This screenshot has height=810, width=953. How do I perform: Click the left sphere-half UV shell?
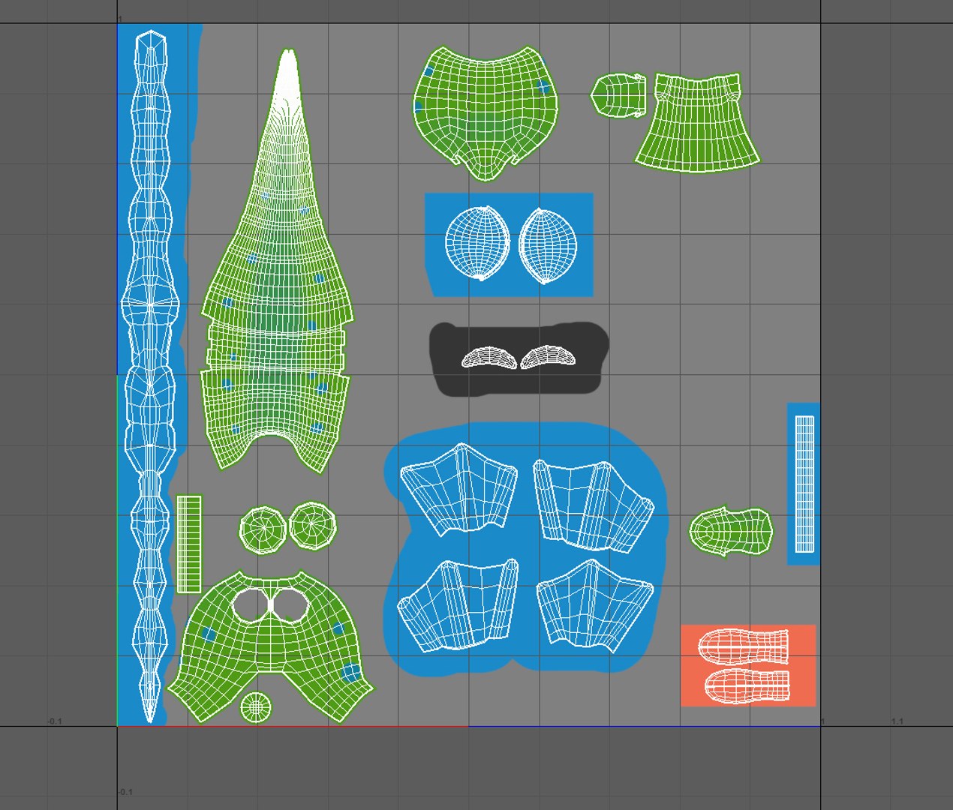[477, 242]
